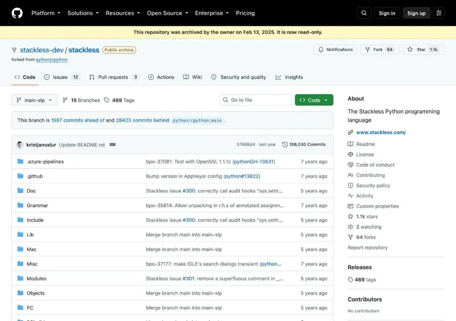This screenshot has height=321, width=456.
Task: Click the Doc folder icon
Action: click(20, 190)
